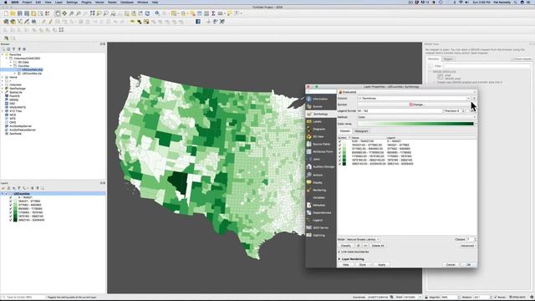Open the Advanced dropdown button
Viewport: 535px width, 301px height.
point(468,246)
